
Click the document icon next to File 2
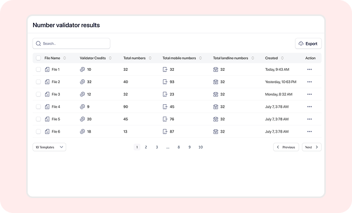(x=47, y=82)
